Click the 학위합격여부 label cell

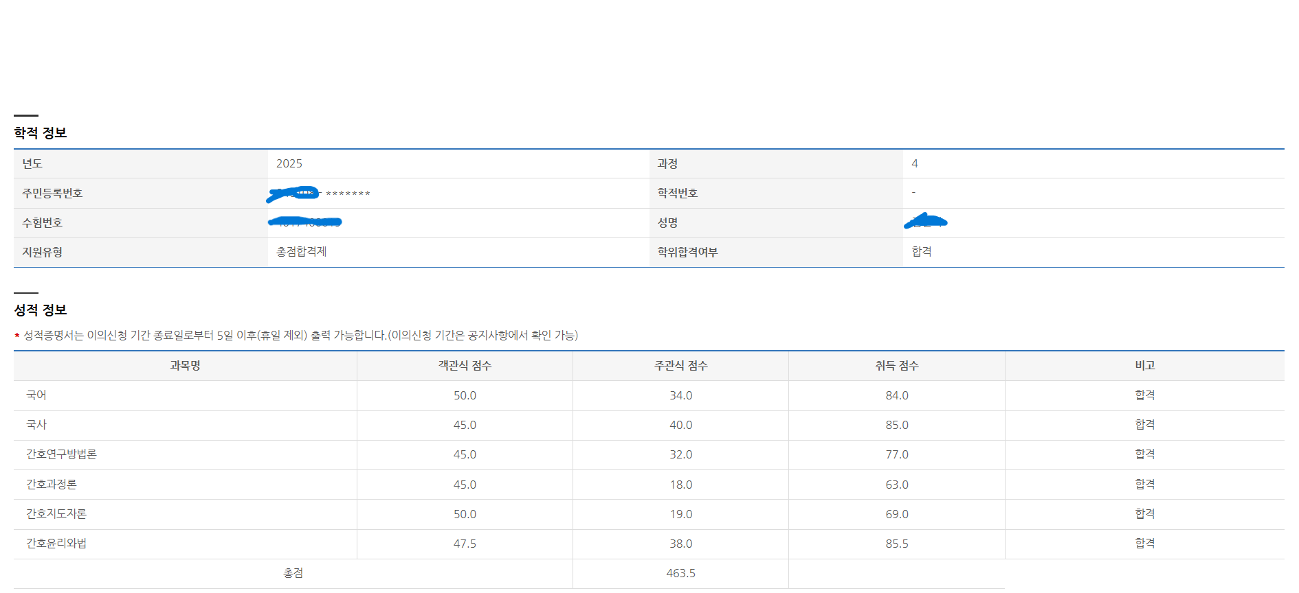687,253
